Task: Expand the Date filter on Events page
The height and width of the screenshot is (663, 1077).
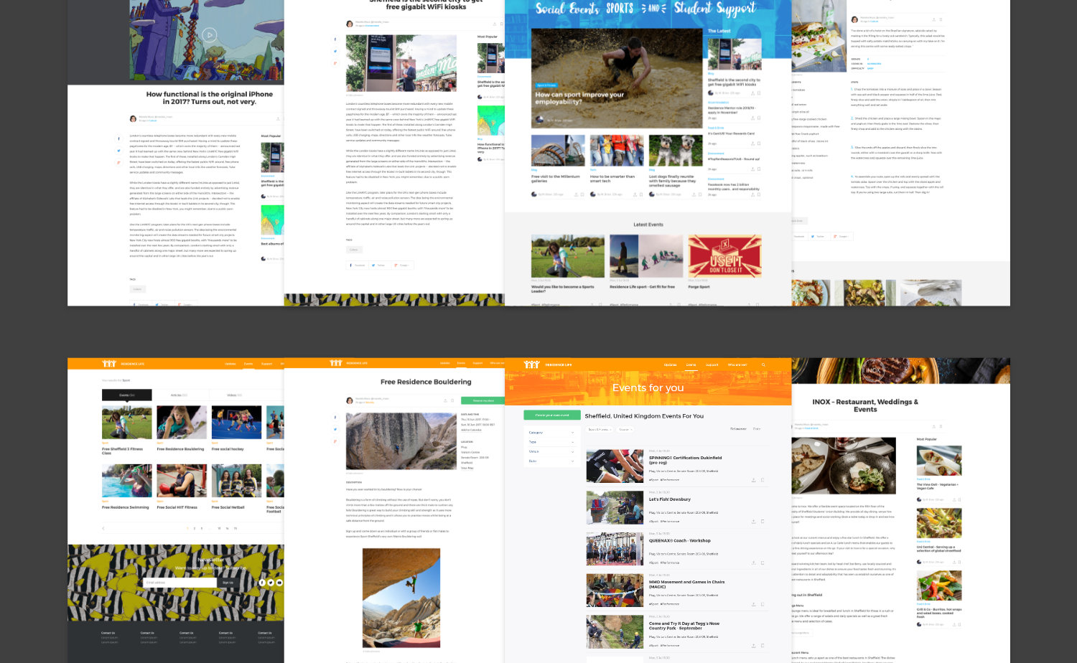Action: click(551, 461)
